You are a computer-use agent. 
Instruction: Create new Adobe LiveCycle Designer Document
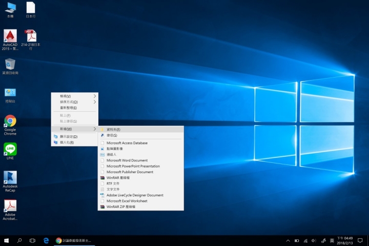point(141,195)
